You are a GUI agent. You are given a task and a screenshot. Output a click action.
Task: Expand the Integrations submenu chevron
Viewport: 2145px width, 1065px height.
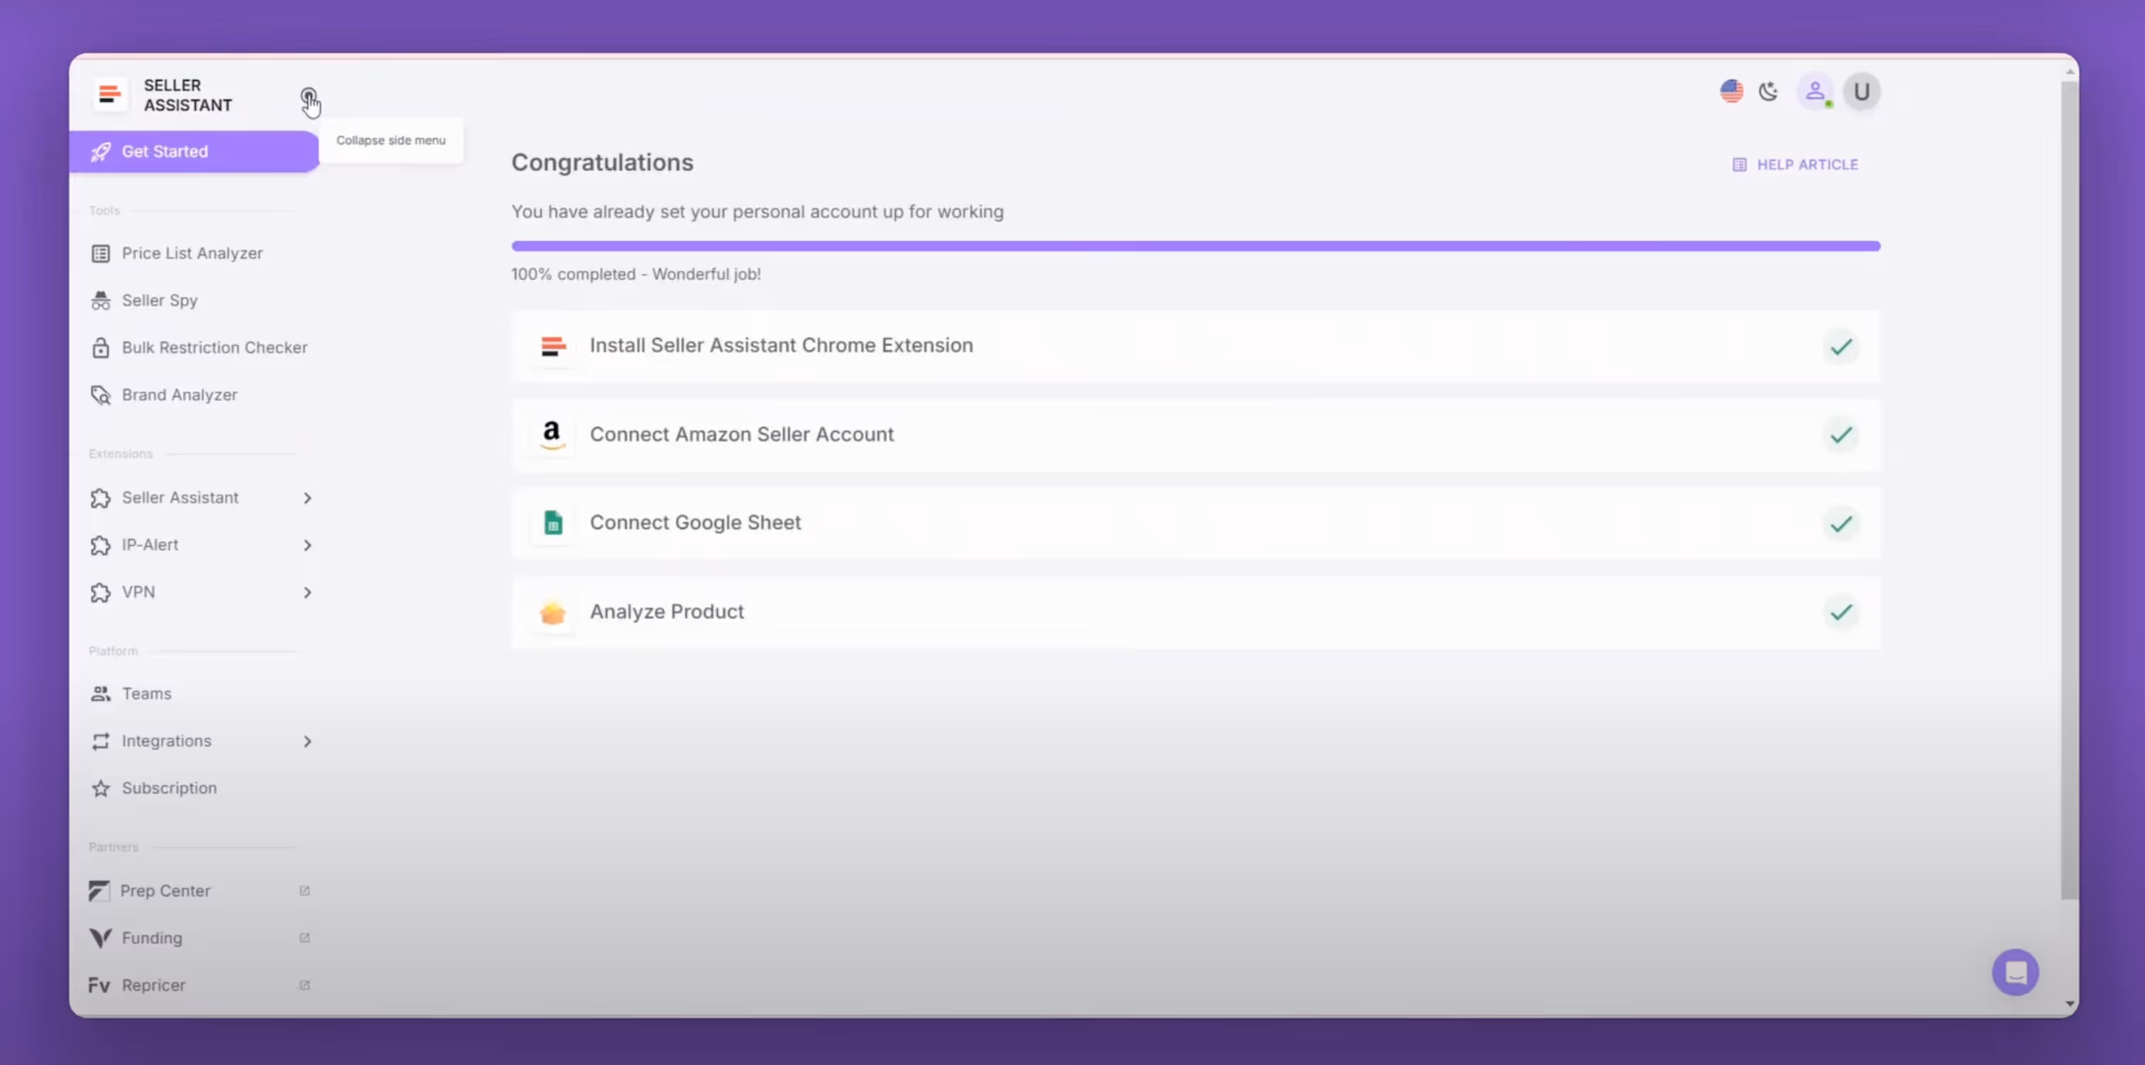click(307, 741)
